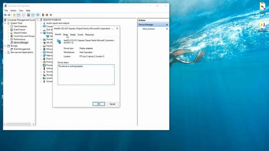Click the Scan for hardware changes monitor icon

(x=38, y=15)
